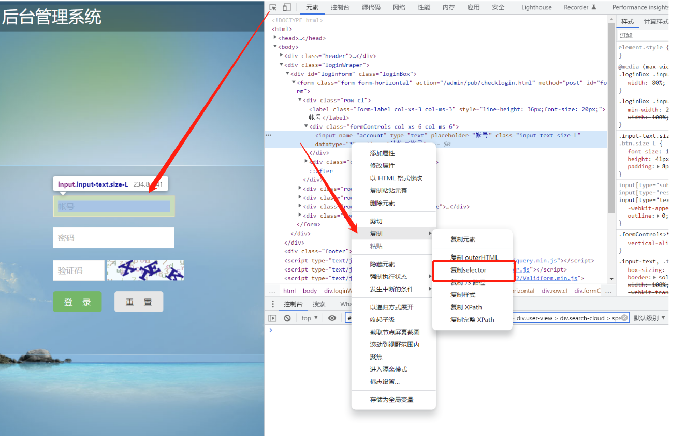This screenshot has height=442, width=700.
Task: Choose 隐藏元素 menu item
Action: tap(393, 264)
